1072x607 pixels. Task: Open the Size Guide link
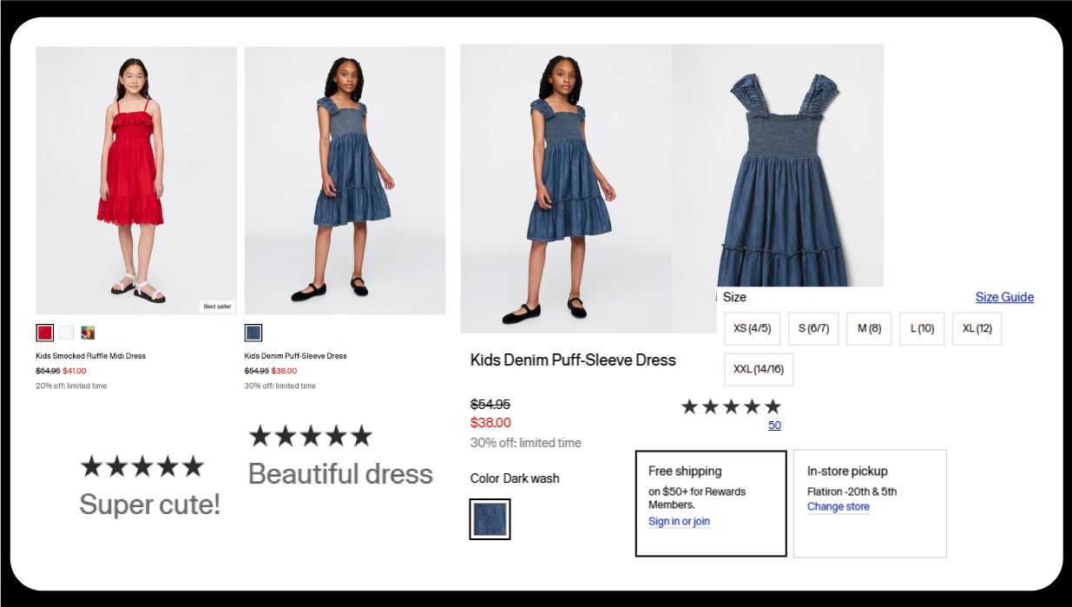(1004, 297)
